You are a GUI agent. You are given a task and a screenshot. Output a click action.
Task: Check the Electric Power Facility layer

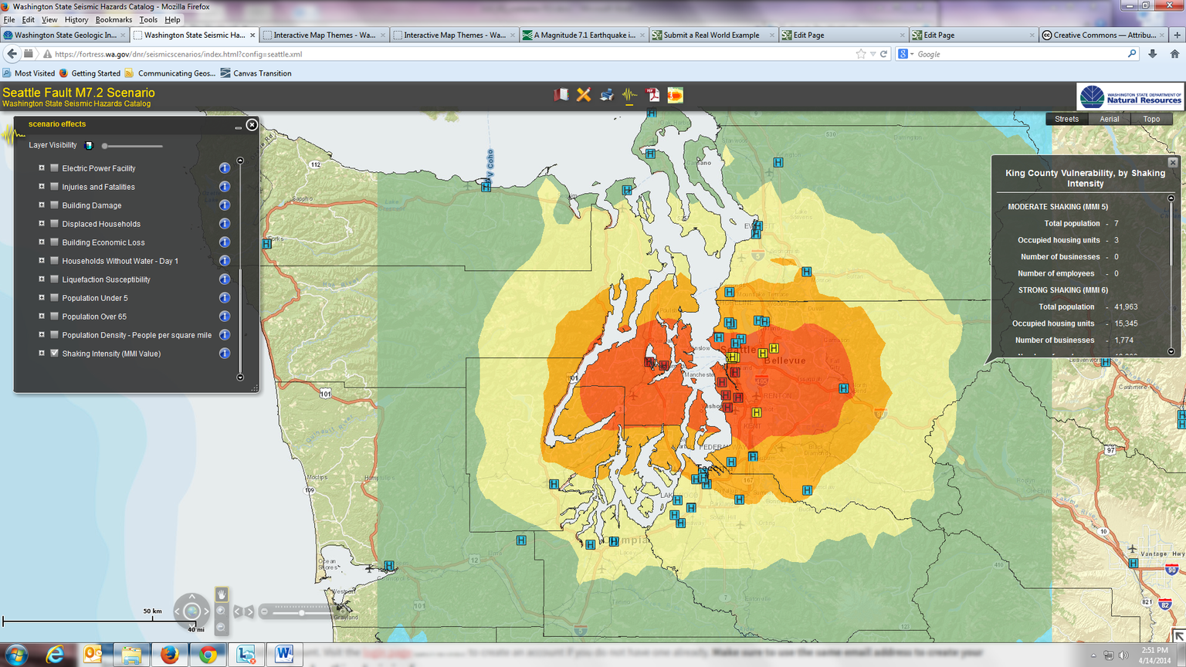(53, 168)
